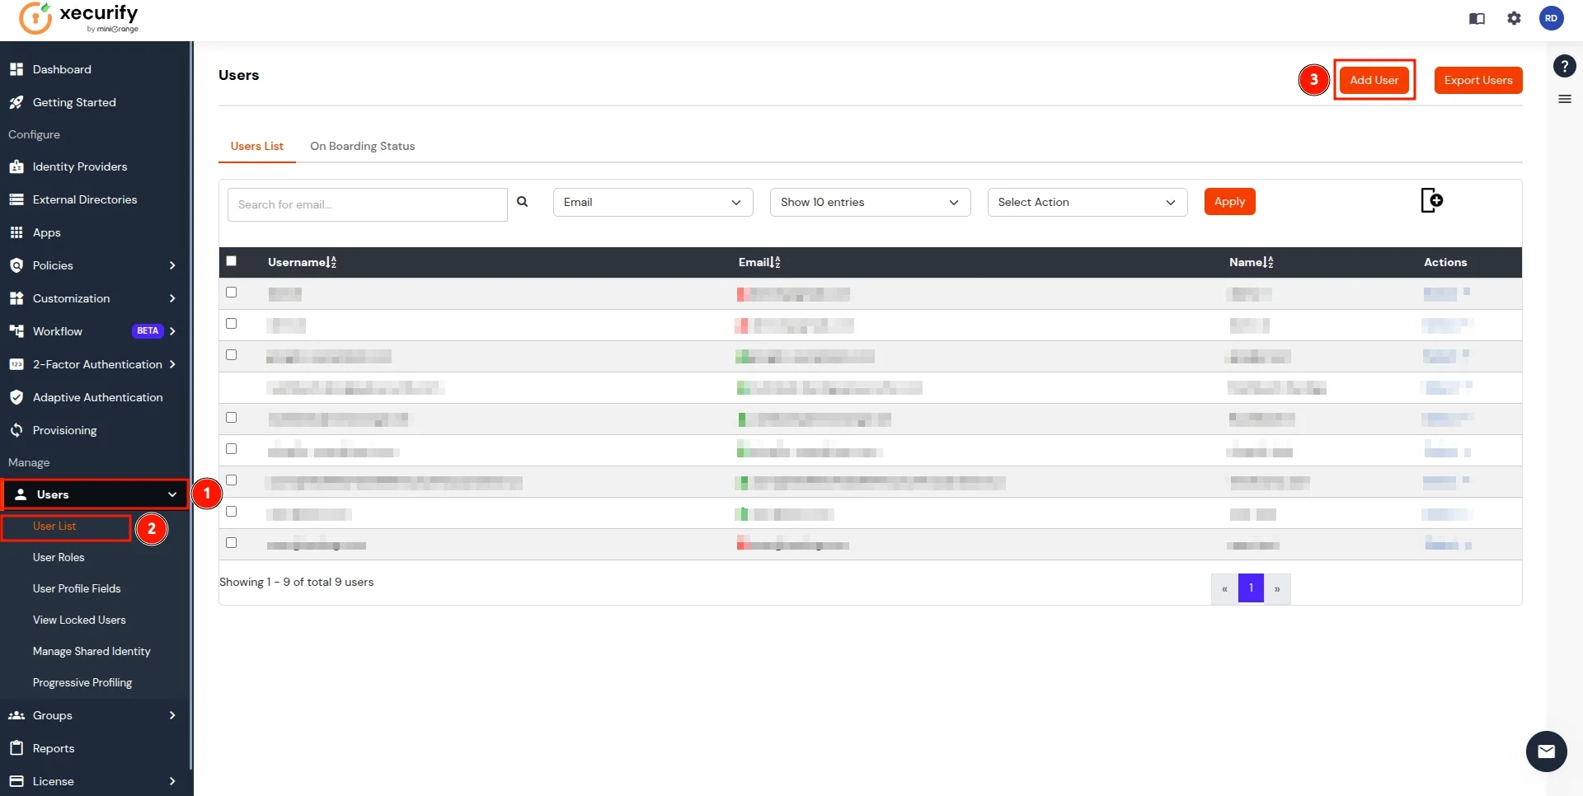Click the Add User button

click(x=1374, y=80)
